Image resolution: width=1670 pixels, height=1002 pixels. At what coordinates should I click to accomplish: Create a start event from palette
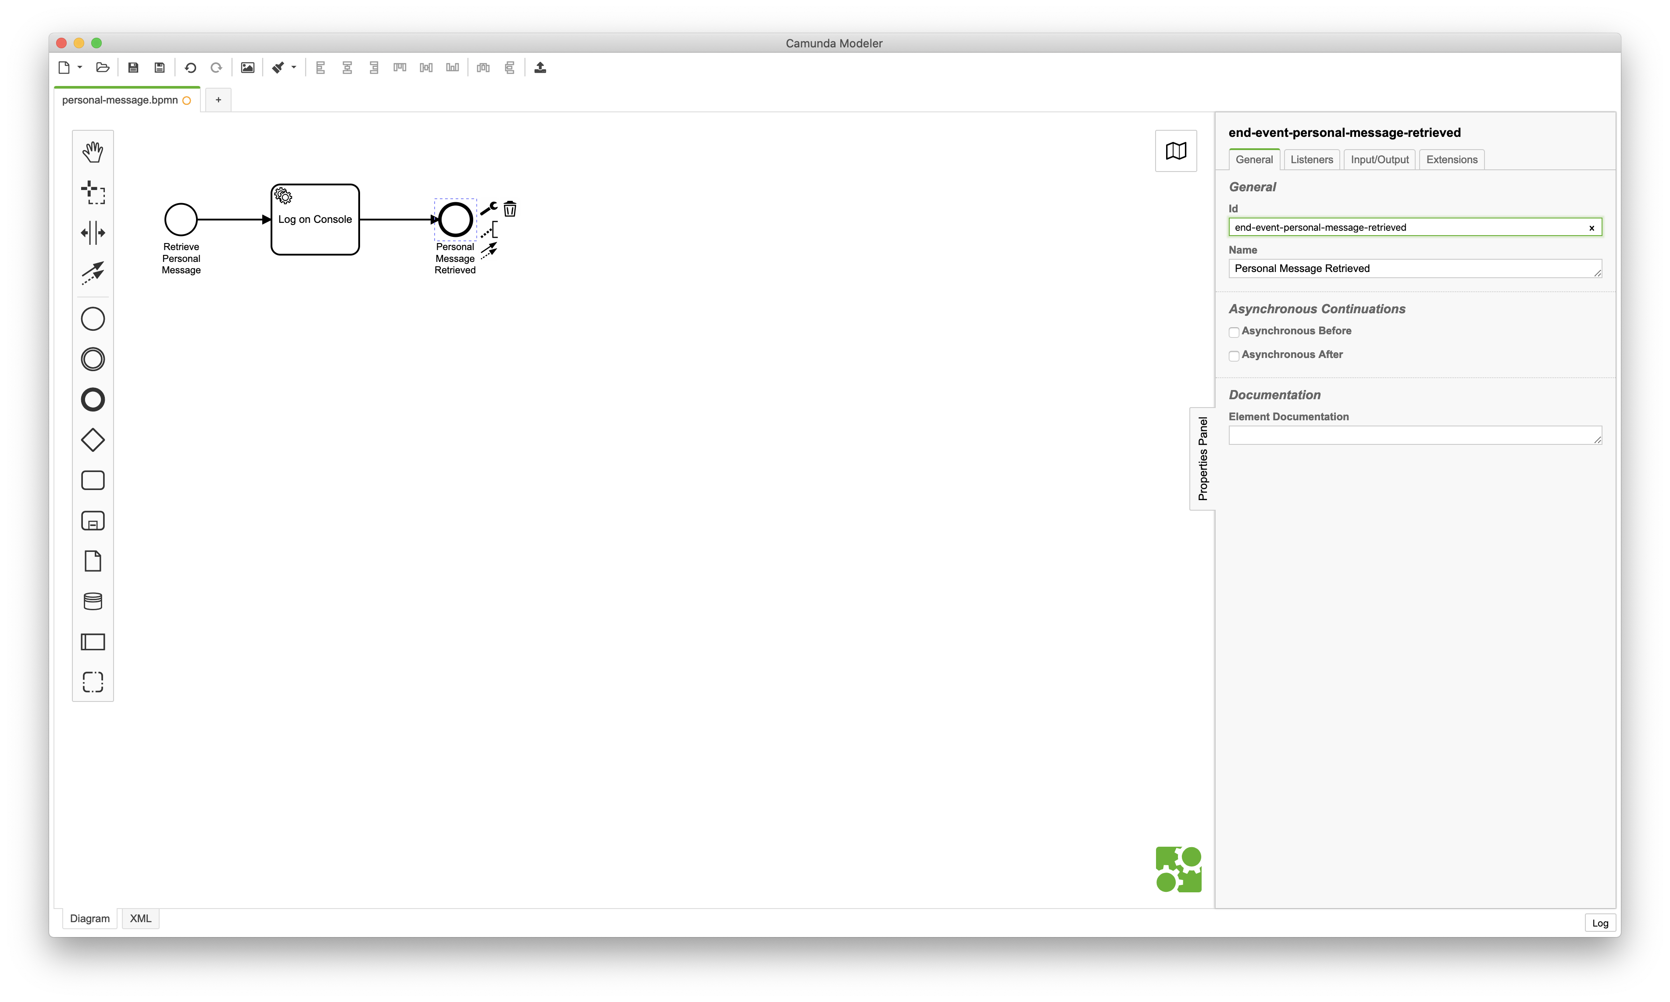[x=93, y=318]
